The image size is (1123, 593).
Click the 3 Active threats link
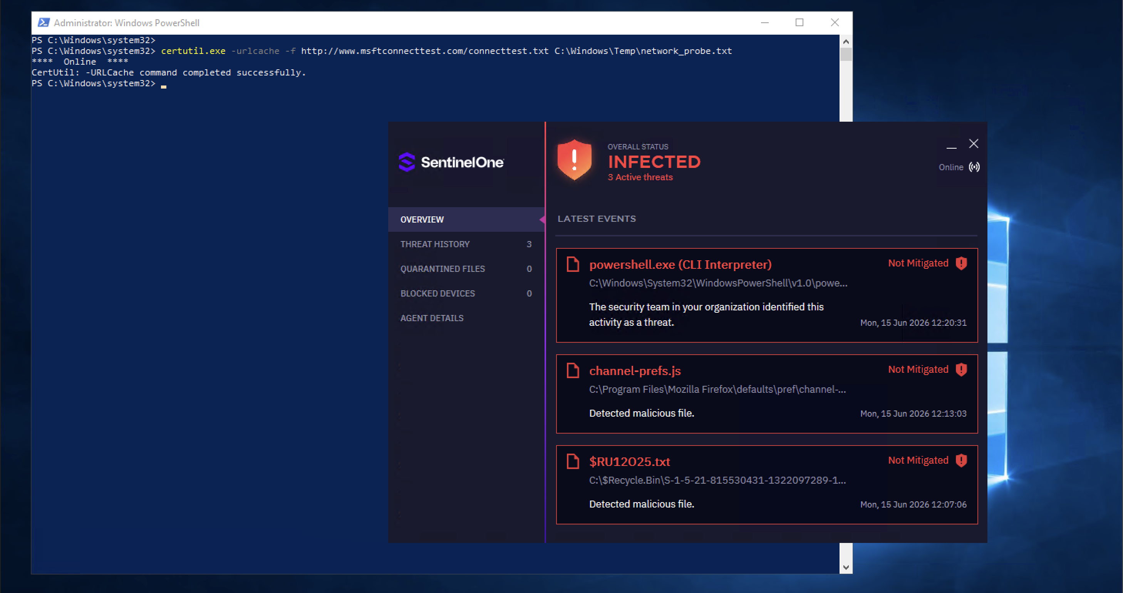coord(640,178)
